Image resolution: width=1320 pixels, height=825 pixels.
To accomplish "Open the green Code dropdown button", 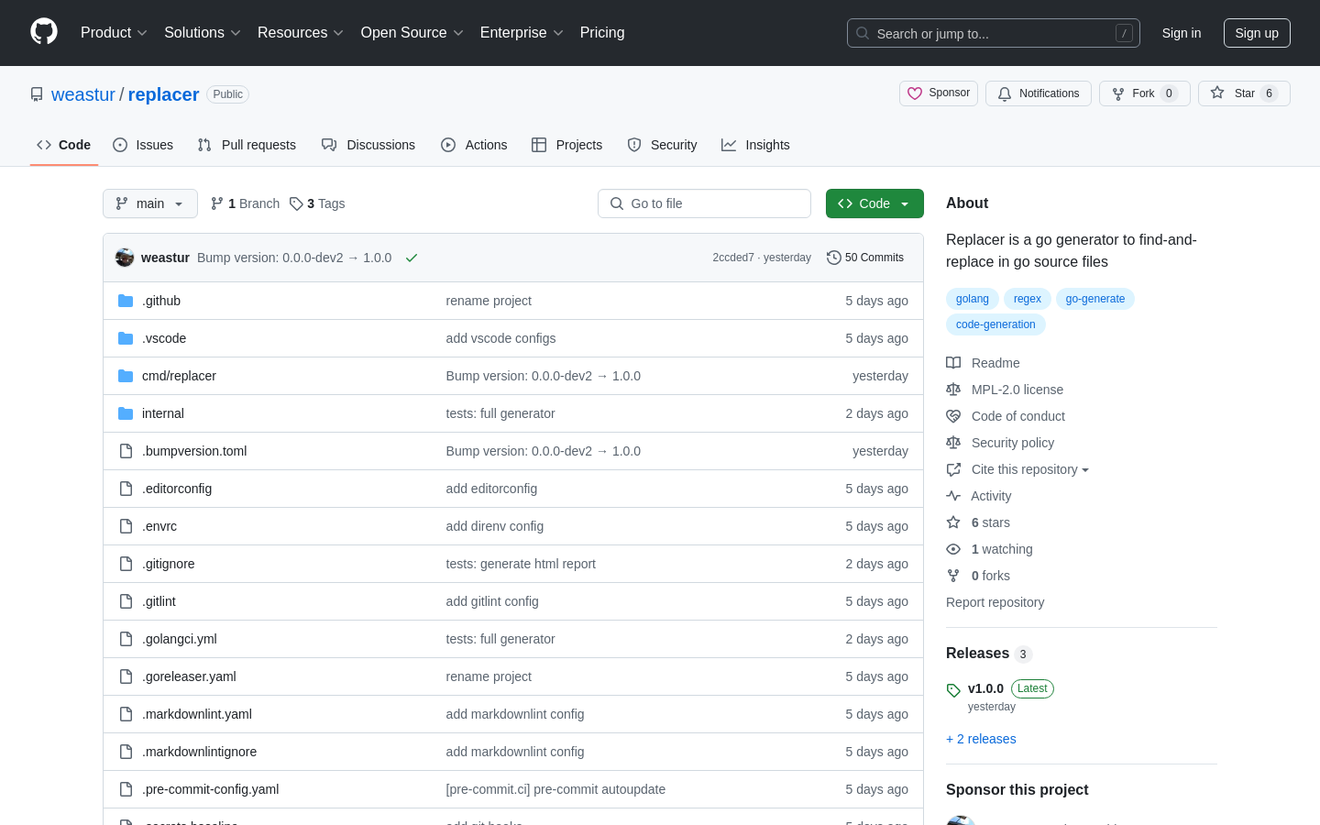I will (874, 203).
